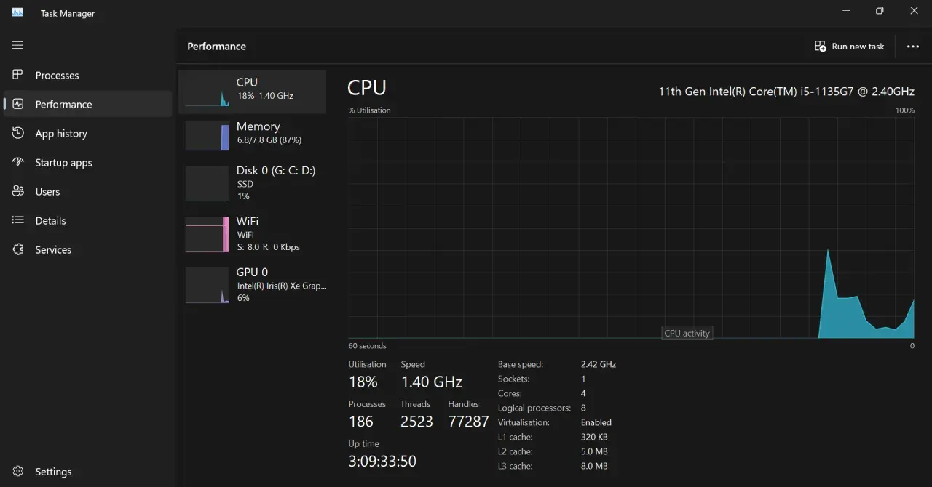Click the 1.40 GHz speed value
The height and width of the screenshot is (487, 932).
432,382
